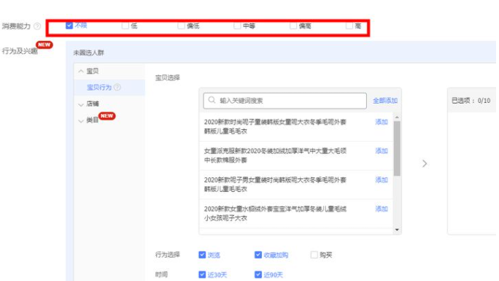499x281 pixels.
Task: Click the help icon next to 宝贝行为
Action: tap(117, 87)
